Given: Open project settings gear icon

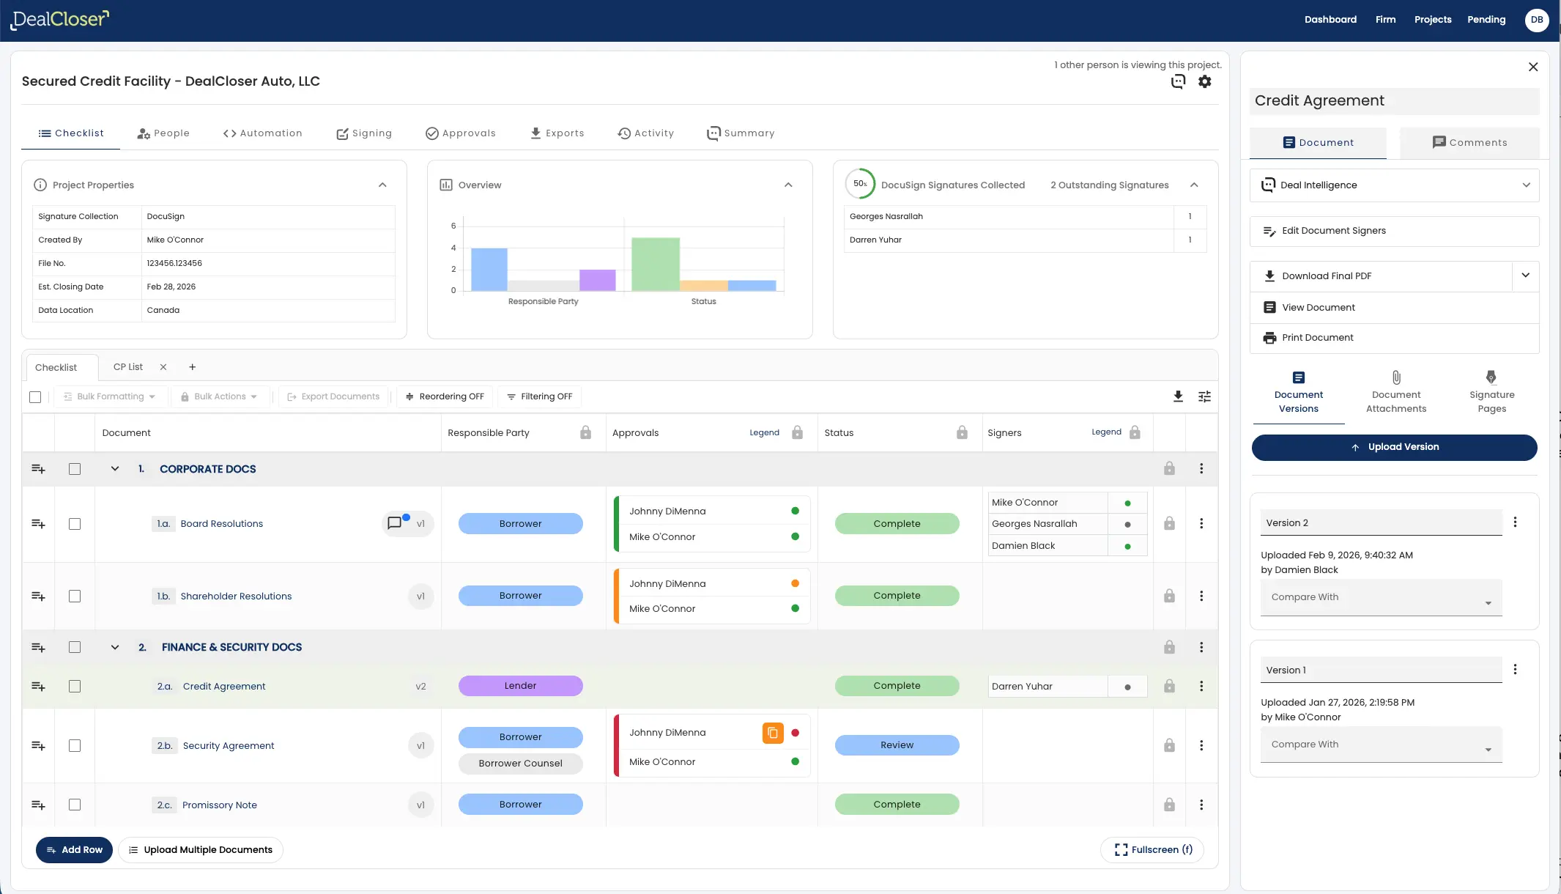Looking at the screenshot, I should [x=1204, y=81].
